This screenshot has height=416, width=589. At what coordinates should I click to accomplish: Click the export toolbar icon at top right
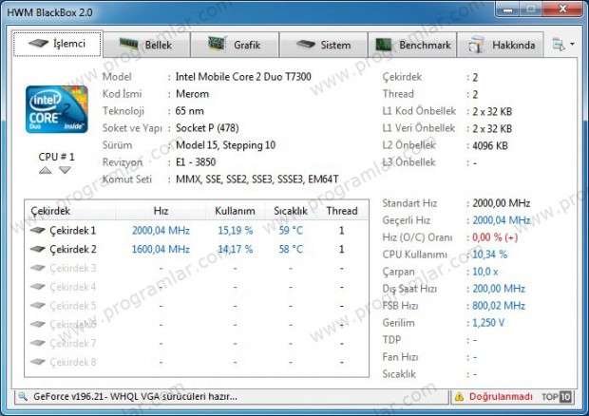(x=559, y=45)
